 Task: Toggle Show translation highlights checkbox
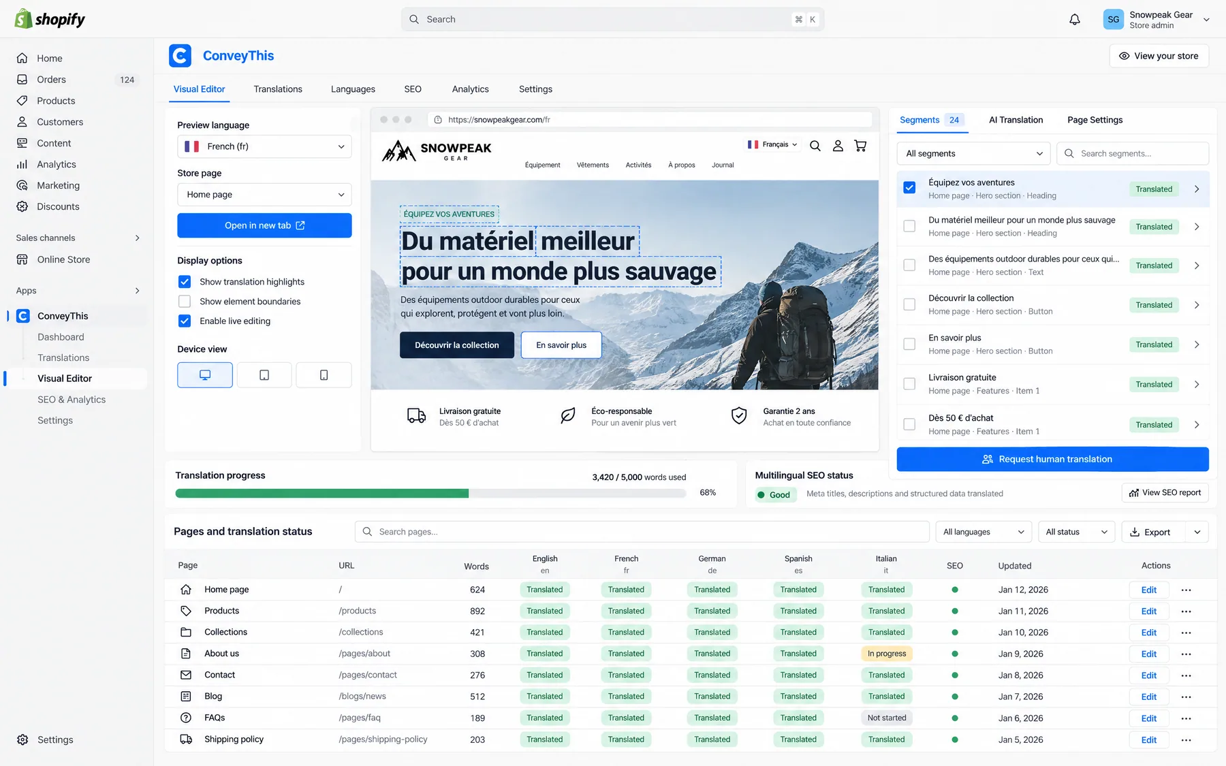(185, 282)
